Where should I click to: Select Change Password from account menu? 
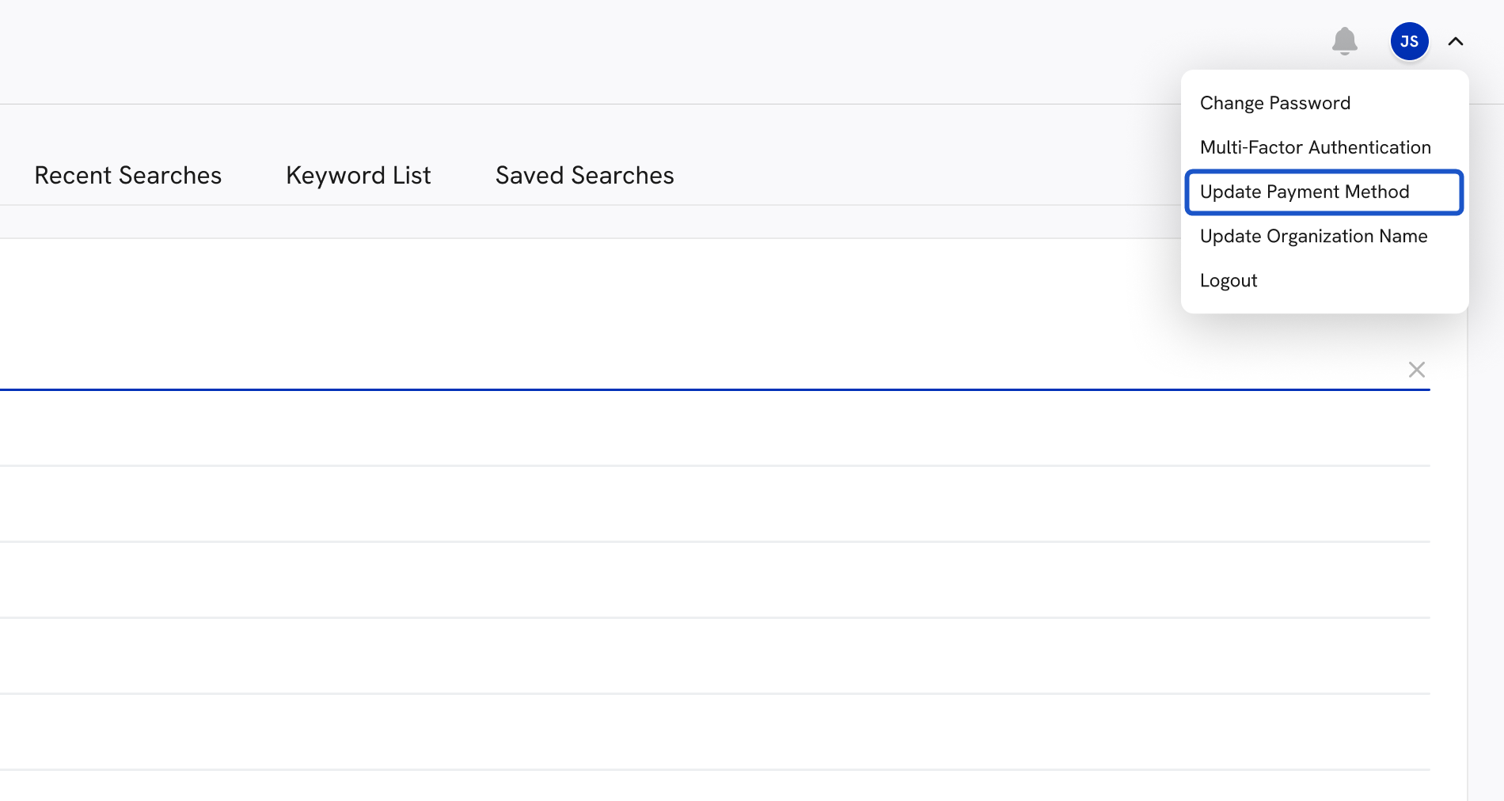(x=1274, y=103)
